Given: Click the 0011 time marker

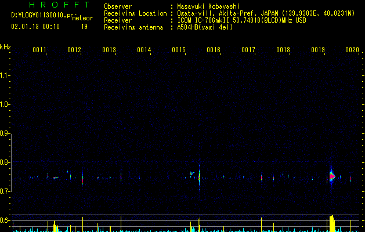Looking at the screenshot, I should click(39, 49).
